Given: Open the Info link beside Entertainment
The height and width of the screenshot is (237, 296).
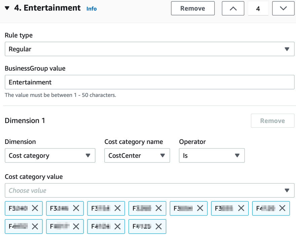Looking at the screenshot, I should [x=91, y=9].
